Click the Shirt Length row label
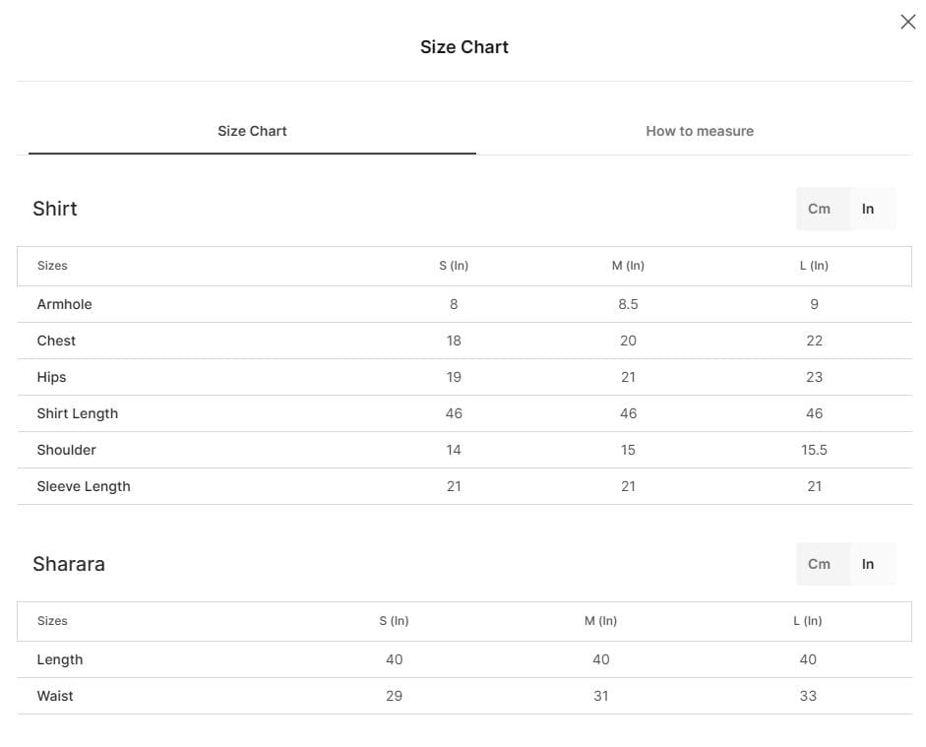The image size is (926, 747). point(78,413)
